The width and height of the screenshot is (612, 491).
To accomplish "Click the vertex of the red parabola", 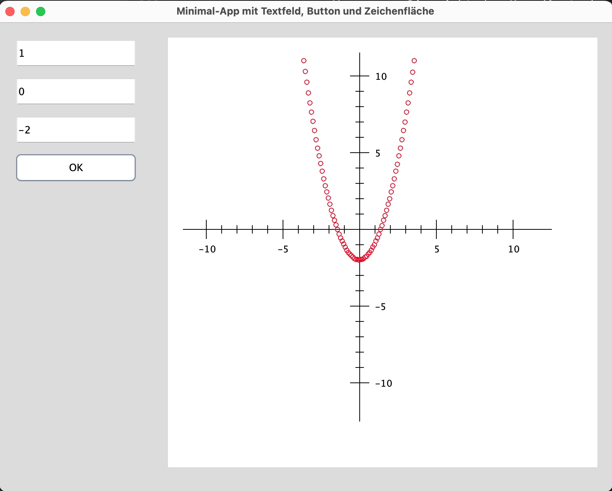I will (x=359, y=260).
